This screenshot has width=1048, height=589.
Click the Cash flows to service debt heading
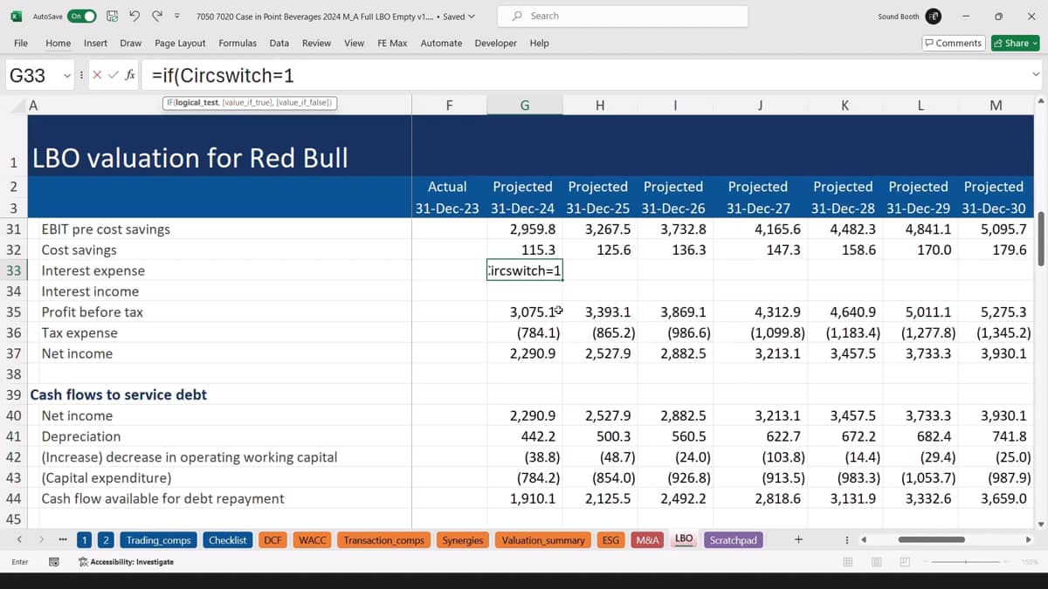(119, 394)
